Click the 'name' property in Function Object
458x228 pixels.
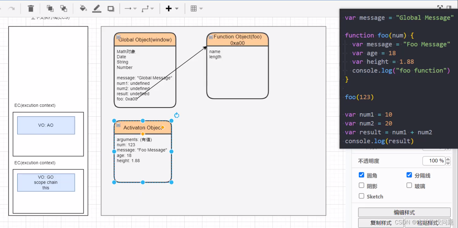pyautogui.click(x=215, y=51)
